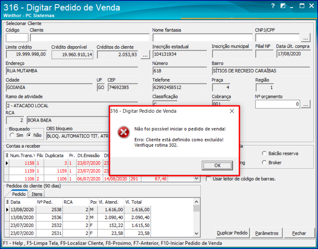The width and height of the screenshot is (318, 249).
Task: Click the Endereço field RUA MUTAMBA
Action: 72,71
